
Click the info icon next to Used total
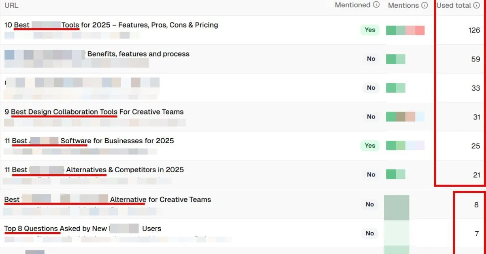pos(477,5)
